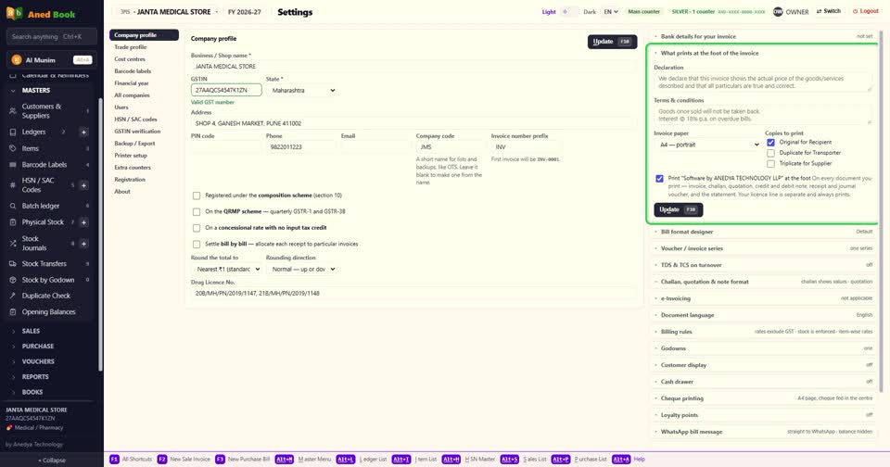Viewport: 890px width, 467px height.
Task: Open Batch ledger search icon
Action: (x=12, y=206)
